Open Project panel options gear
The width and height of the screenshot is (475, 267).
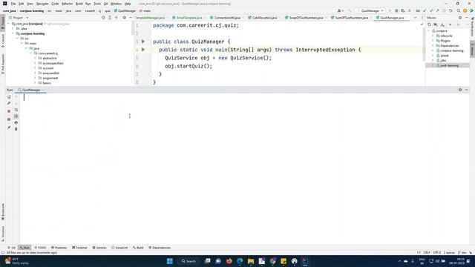[x=124, y=18]
